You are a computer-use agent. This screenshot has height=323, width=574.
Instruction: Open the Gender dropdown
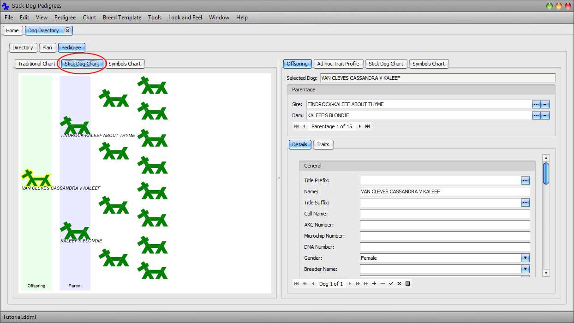[526, 258]
